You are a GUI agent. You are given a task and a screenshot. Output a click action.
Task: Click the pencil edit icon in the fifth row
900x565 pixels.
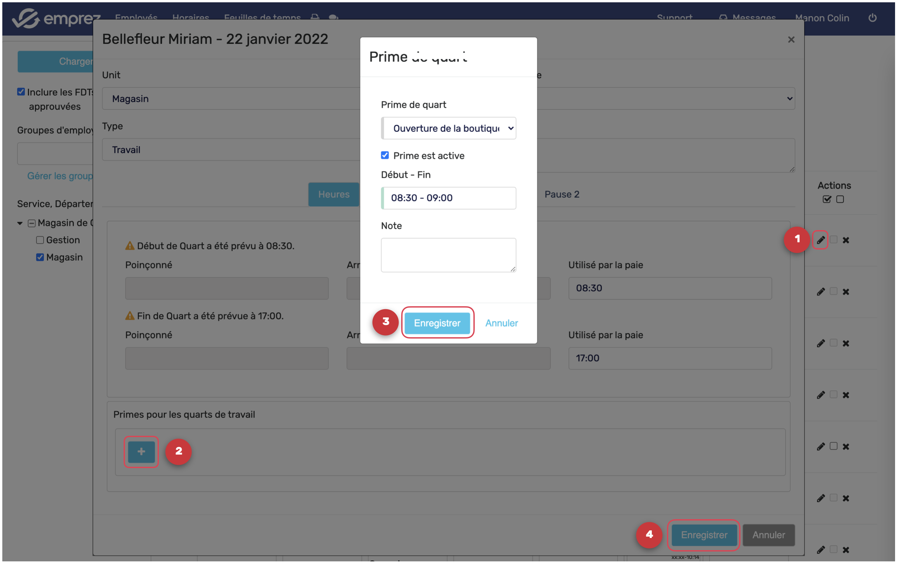click(821, 447)
